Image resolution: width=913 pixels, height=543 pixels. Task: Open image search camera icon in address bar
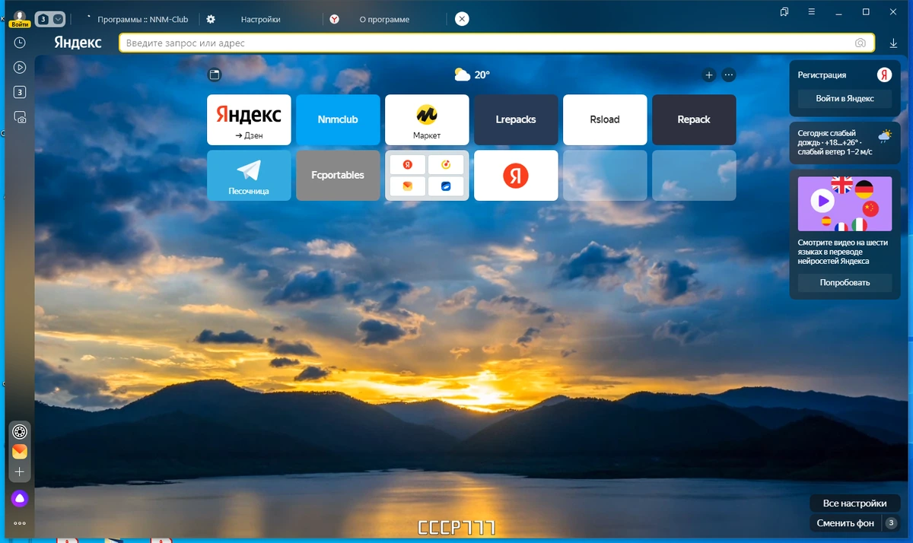tap(861, 43)
